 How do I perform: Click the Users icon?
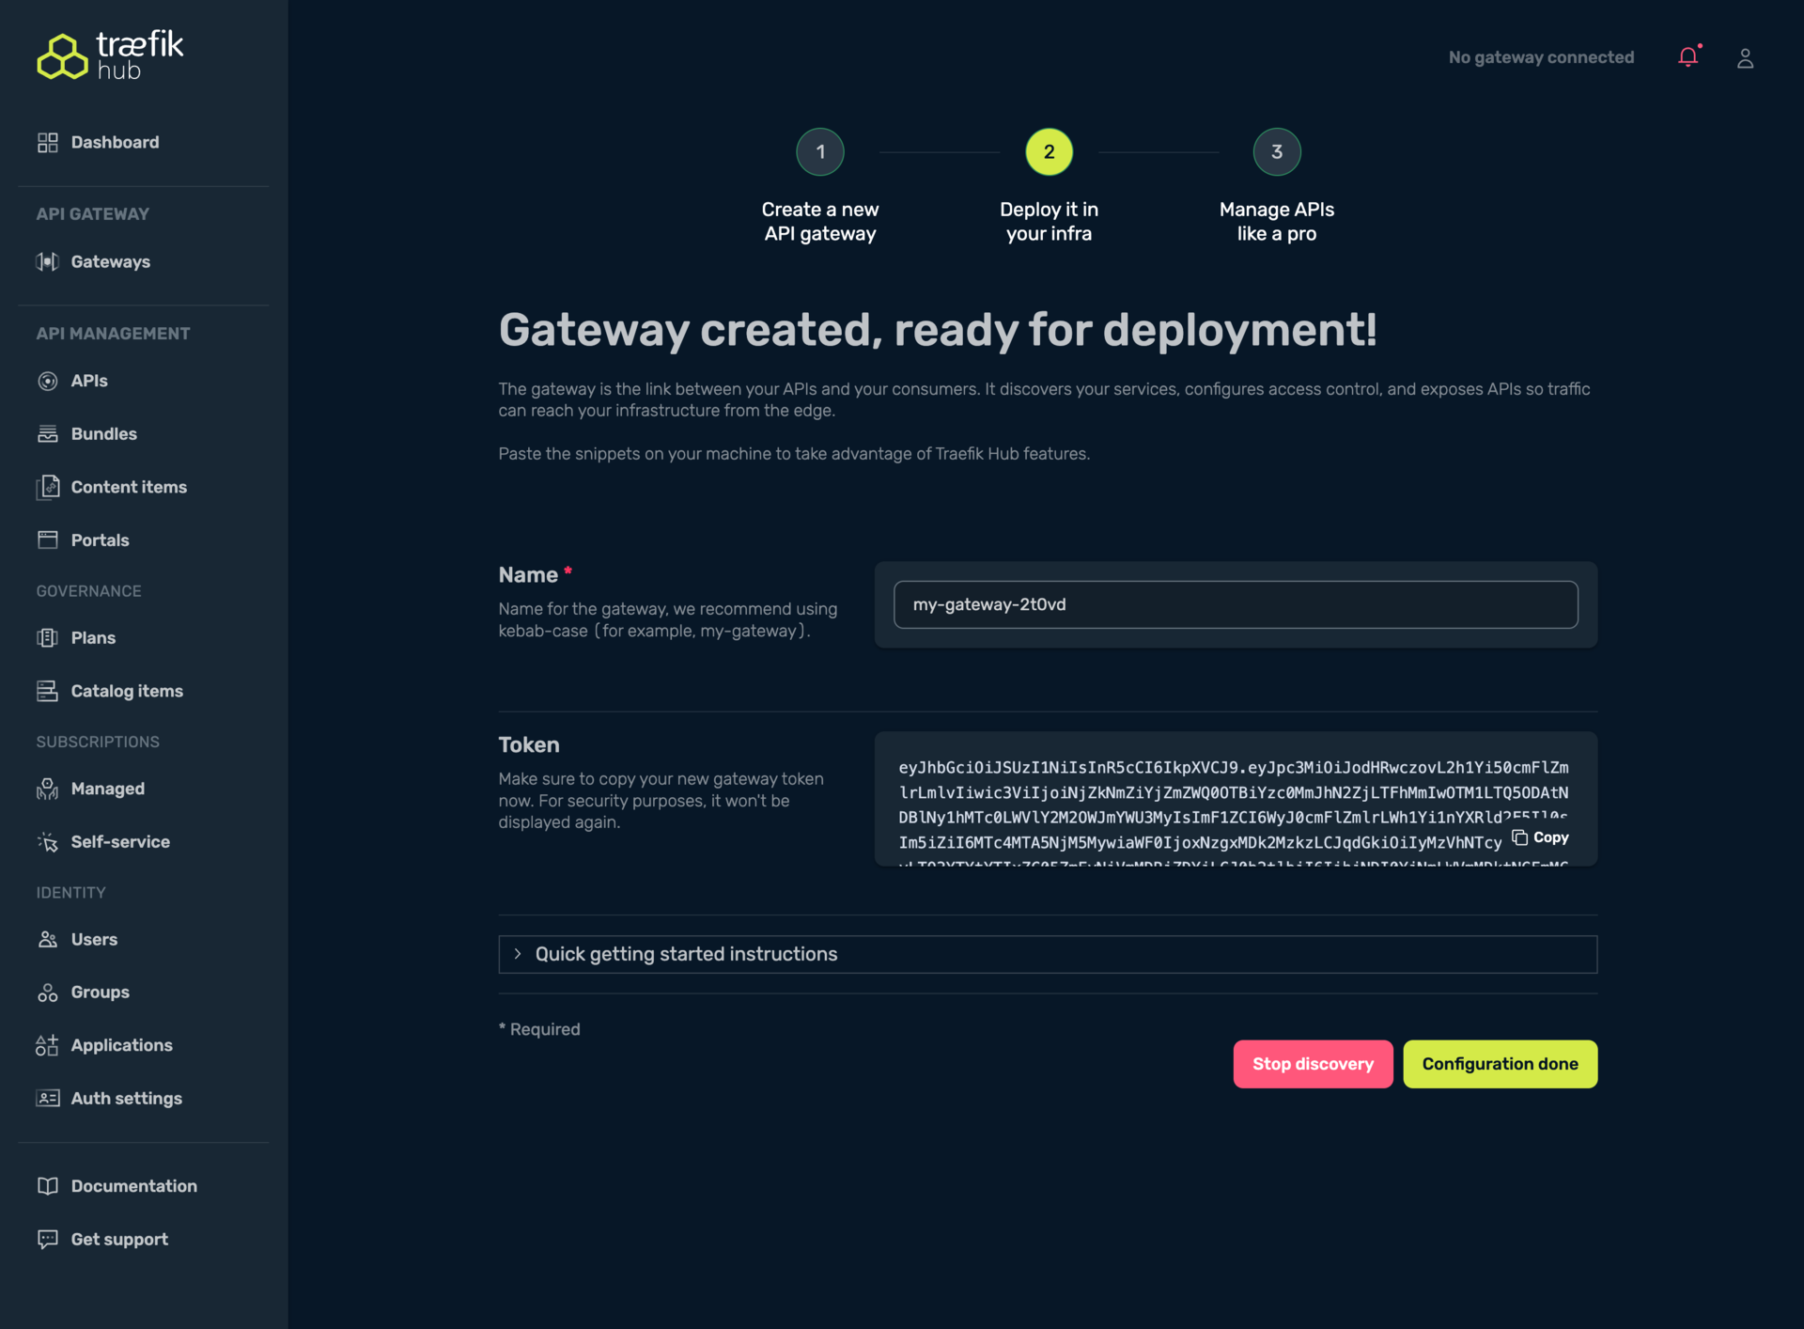click(x=48, y=939)
